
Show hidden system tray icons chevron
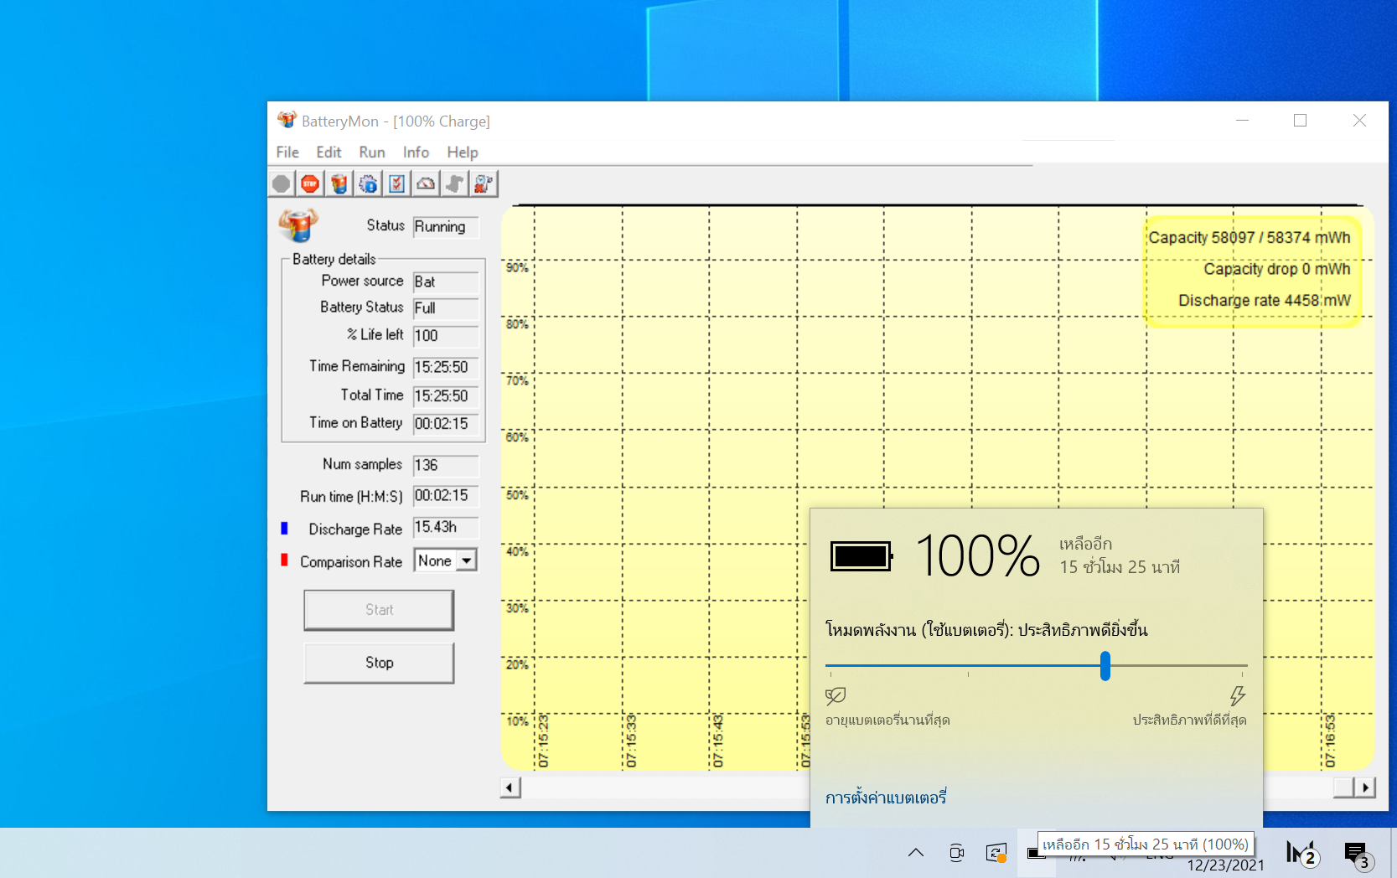click(x=916, y=853)
